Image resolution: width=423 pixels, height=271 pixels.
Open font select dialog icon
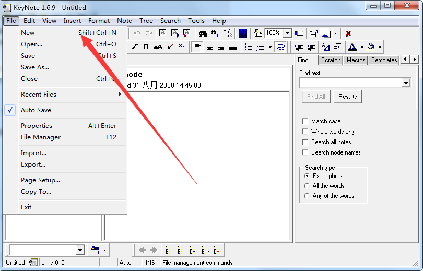pos(326,47)
